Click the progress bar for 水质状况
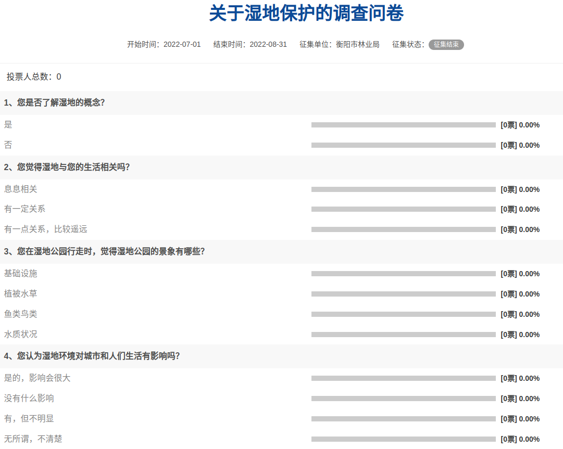 403,335
